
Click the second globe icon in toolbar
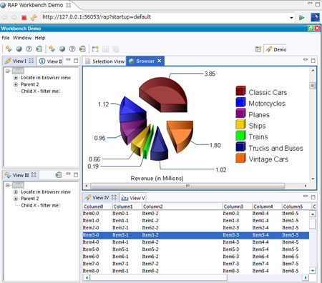pos(62,49)
